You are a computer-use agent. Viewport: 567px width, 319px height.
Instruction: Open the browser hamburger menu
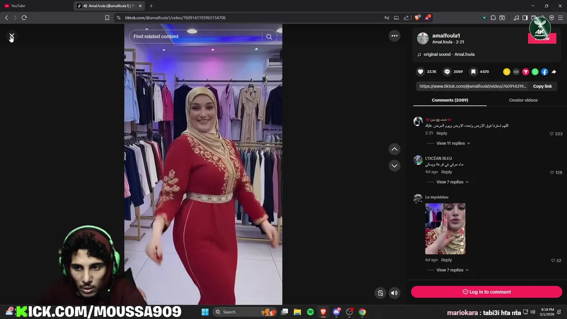(x=560, y=18)
